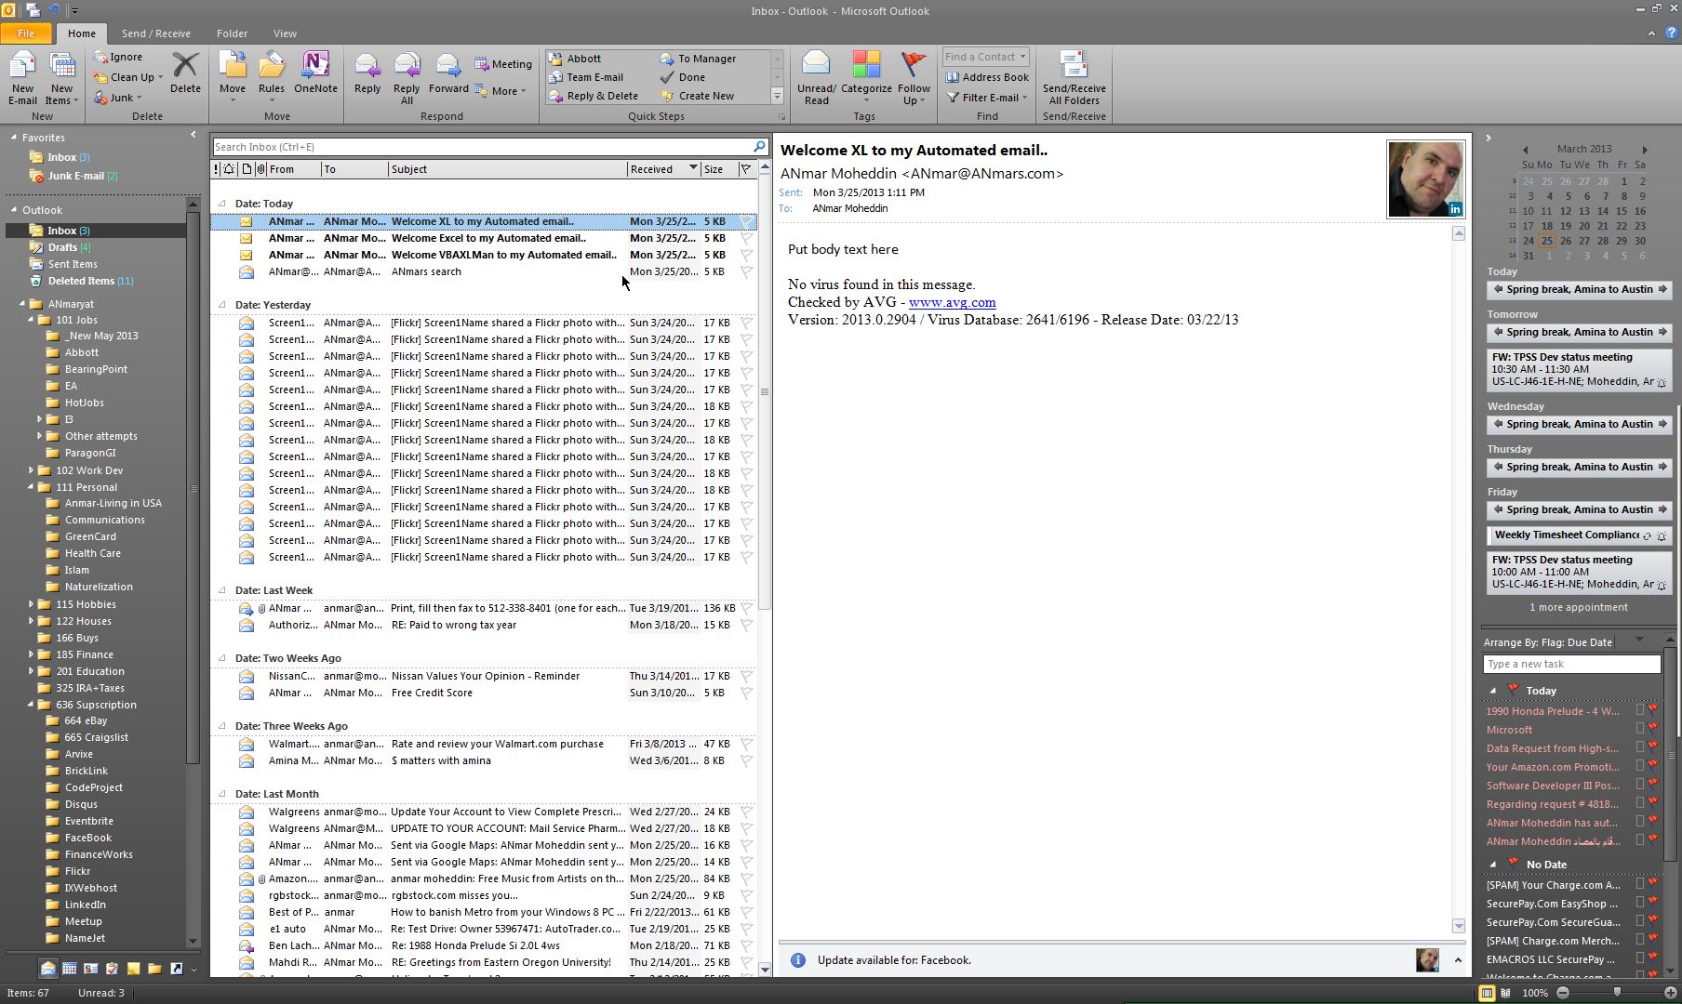Click Send/Receive All Folders

pos(1074,77)
